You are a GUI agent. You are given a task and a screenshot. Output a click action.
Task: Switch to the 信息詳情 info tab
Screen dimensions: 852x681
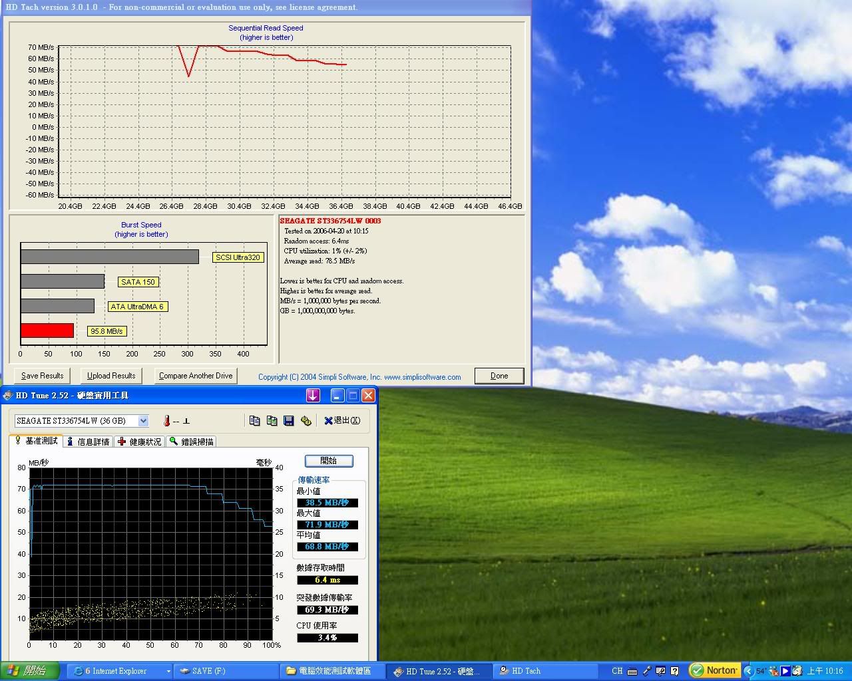pos(88,442)
